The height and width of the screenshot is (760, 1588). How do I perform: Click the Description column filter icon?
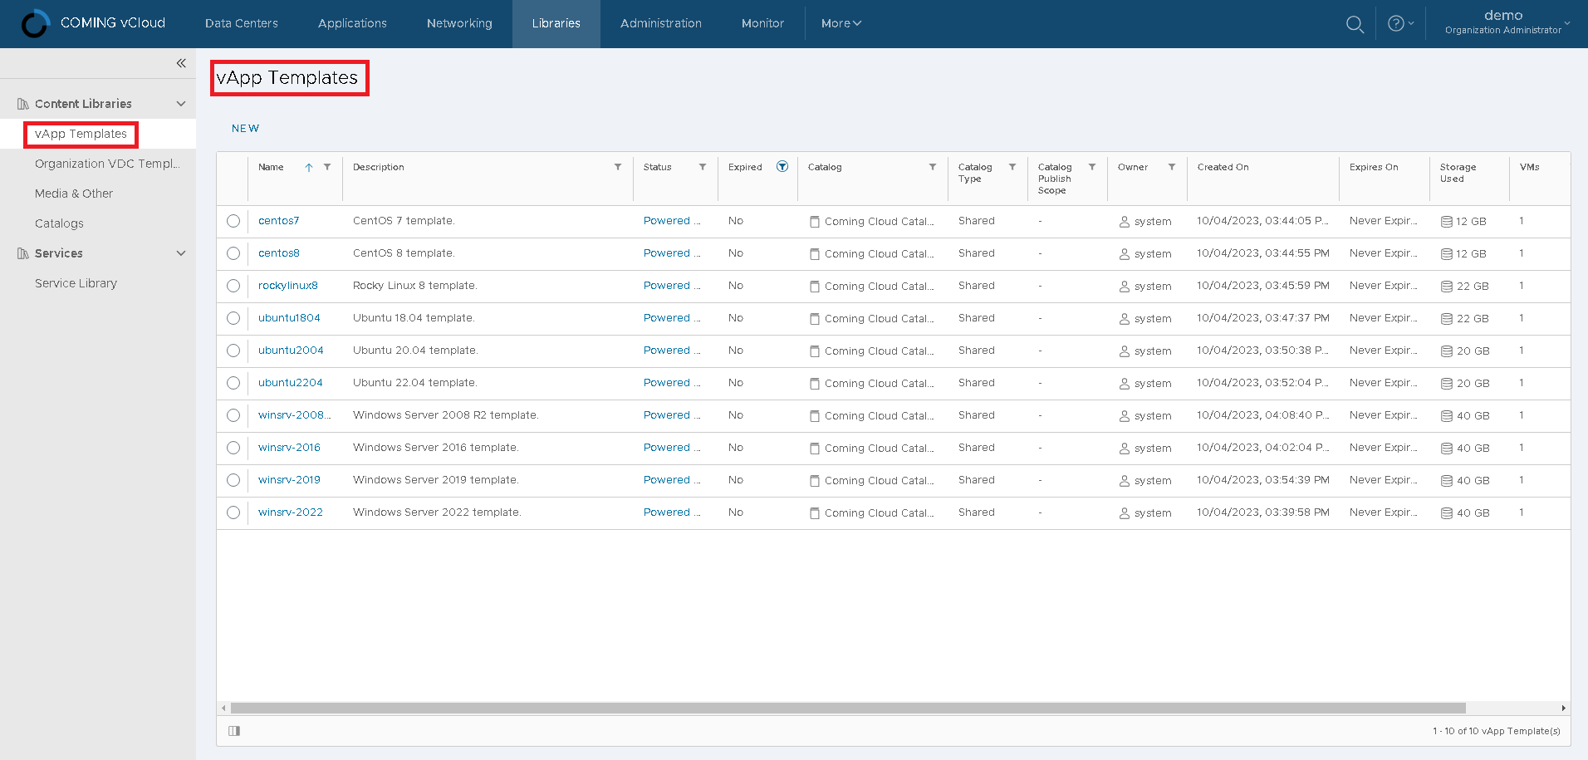618,167
